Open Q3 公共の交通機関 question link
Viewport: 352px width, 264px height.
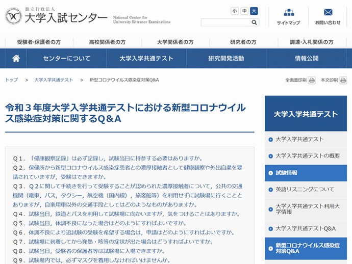(128, 195)
